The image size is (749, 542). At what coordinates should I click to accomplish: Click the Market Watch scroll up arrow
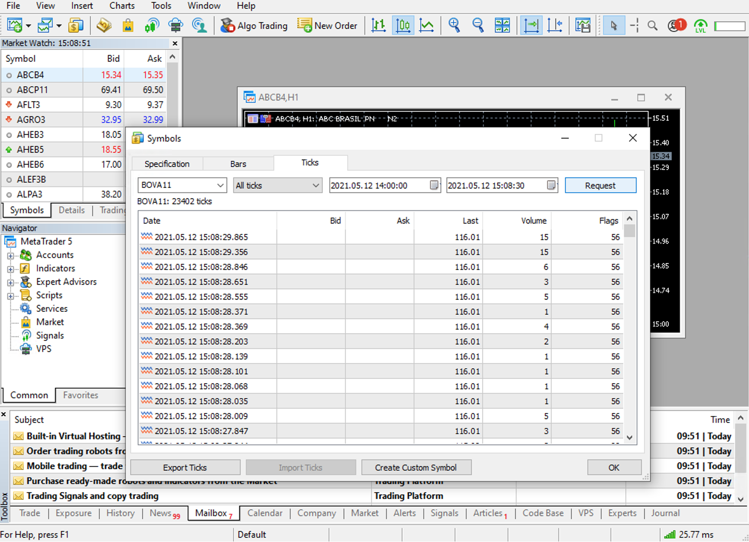(x=172, y=57)
